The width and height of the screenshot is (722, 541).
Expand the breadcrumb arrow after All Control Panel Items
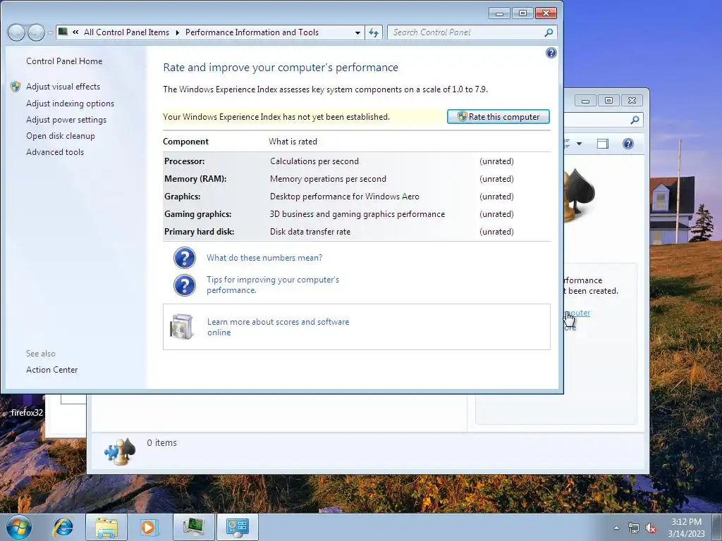[177, 32]
